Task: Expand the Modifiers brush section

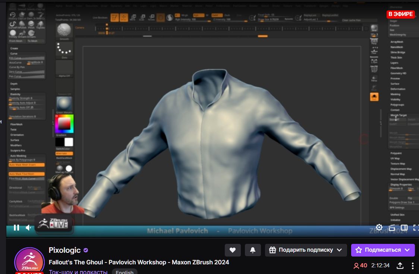Action: (16, 145)
